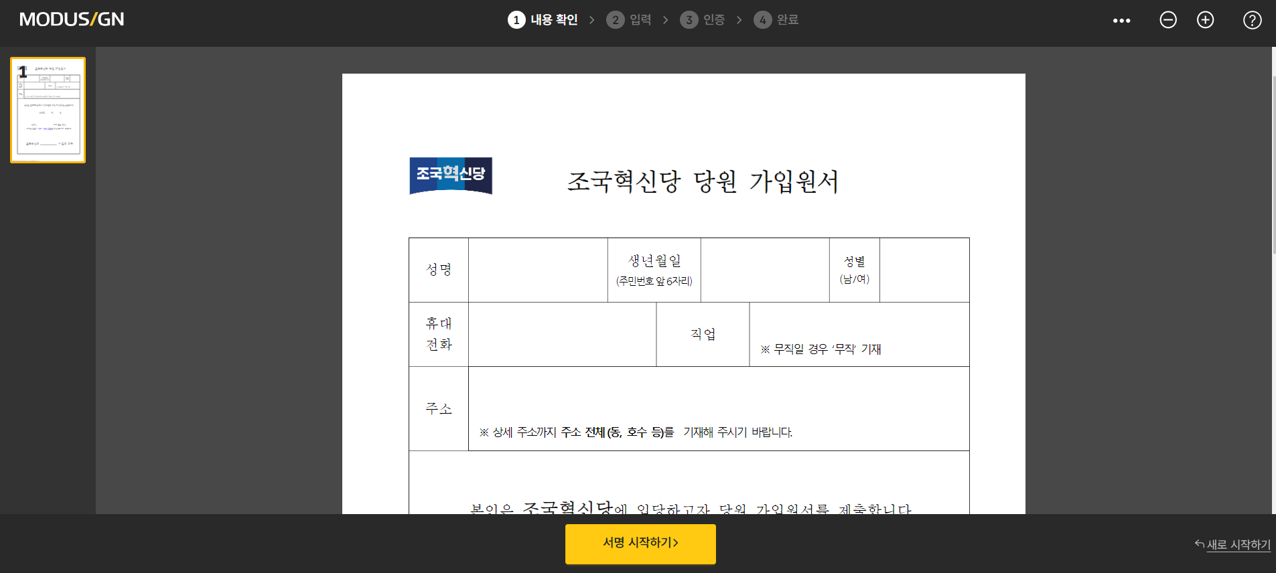Open the three-dot more options menu

[x=1121, y=21]
